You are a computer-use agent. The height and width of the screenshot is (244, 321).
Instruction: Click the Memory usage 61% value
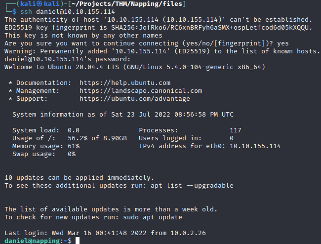pos(74,146)
